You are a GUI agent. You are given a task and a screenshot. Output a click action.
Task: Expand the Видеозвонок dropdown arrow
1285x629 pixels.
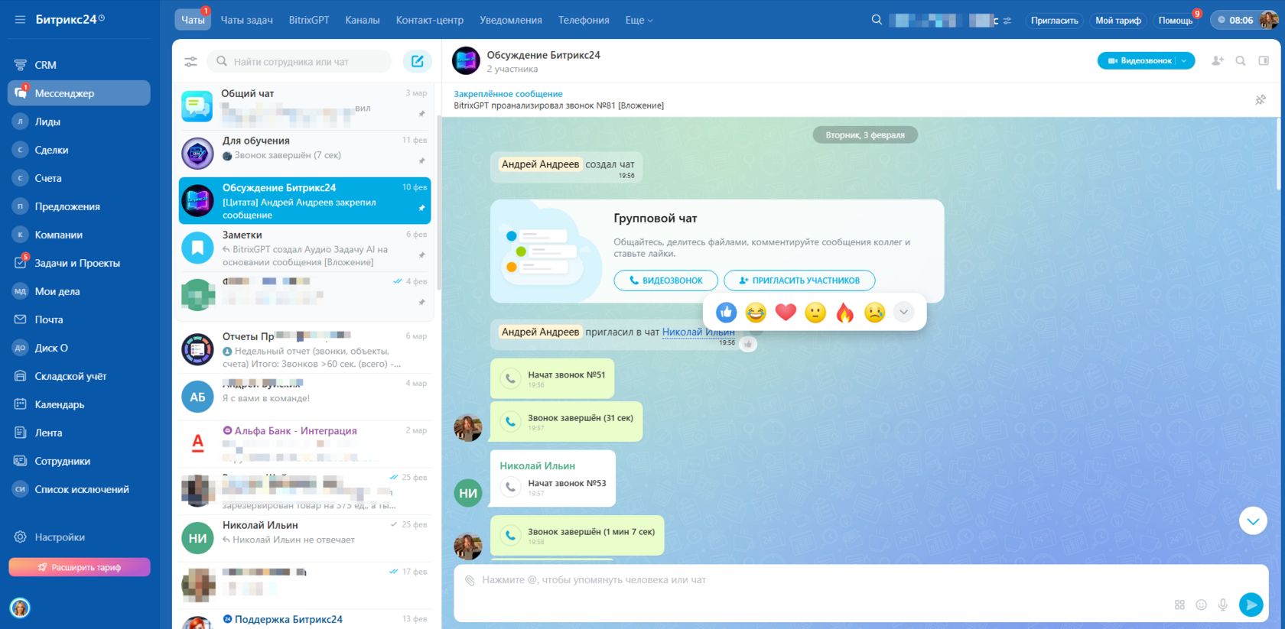pyautogui.click(x=1184, y=60)
